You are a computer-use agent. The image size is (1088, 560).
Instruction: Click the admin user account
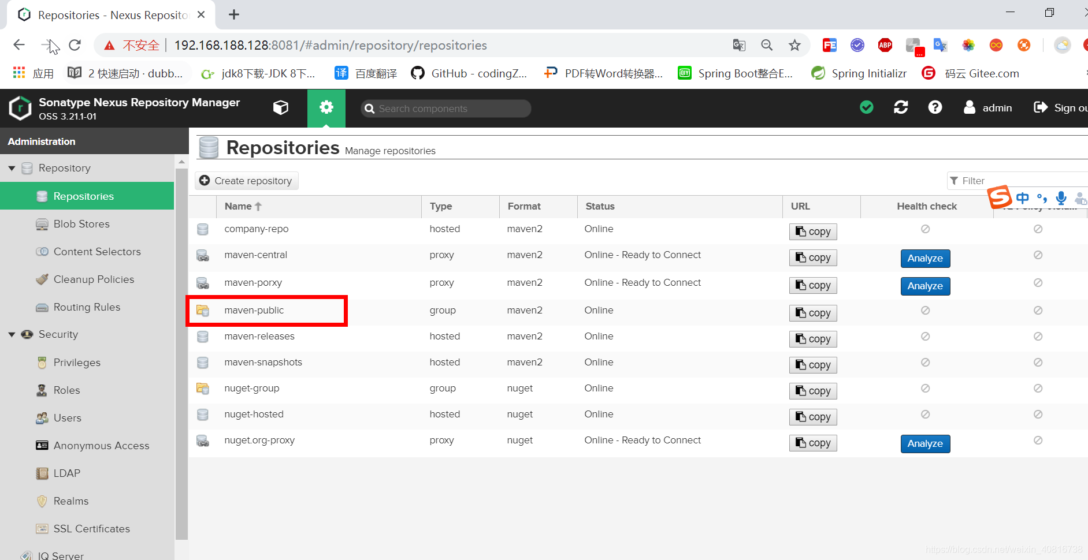pyautogui.click(x=988, y=107)
